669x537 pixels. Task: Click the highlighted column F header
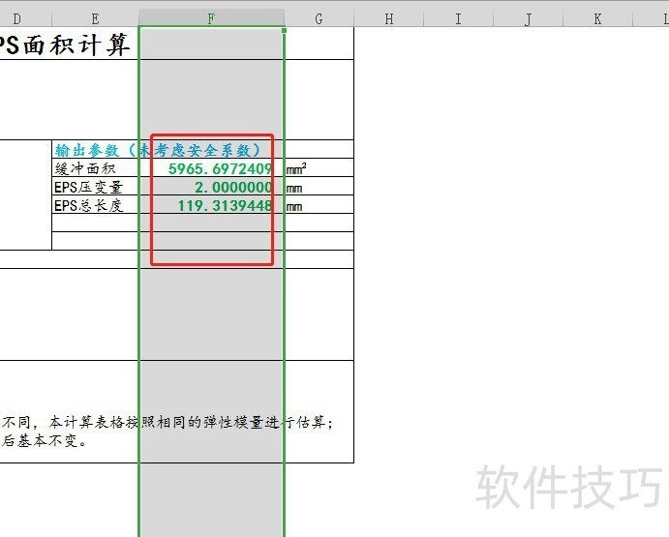click(x=211, y=18)
